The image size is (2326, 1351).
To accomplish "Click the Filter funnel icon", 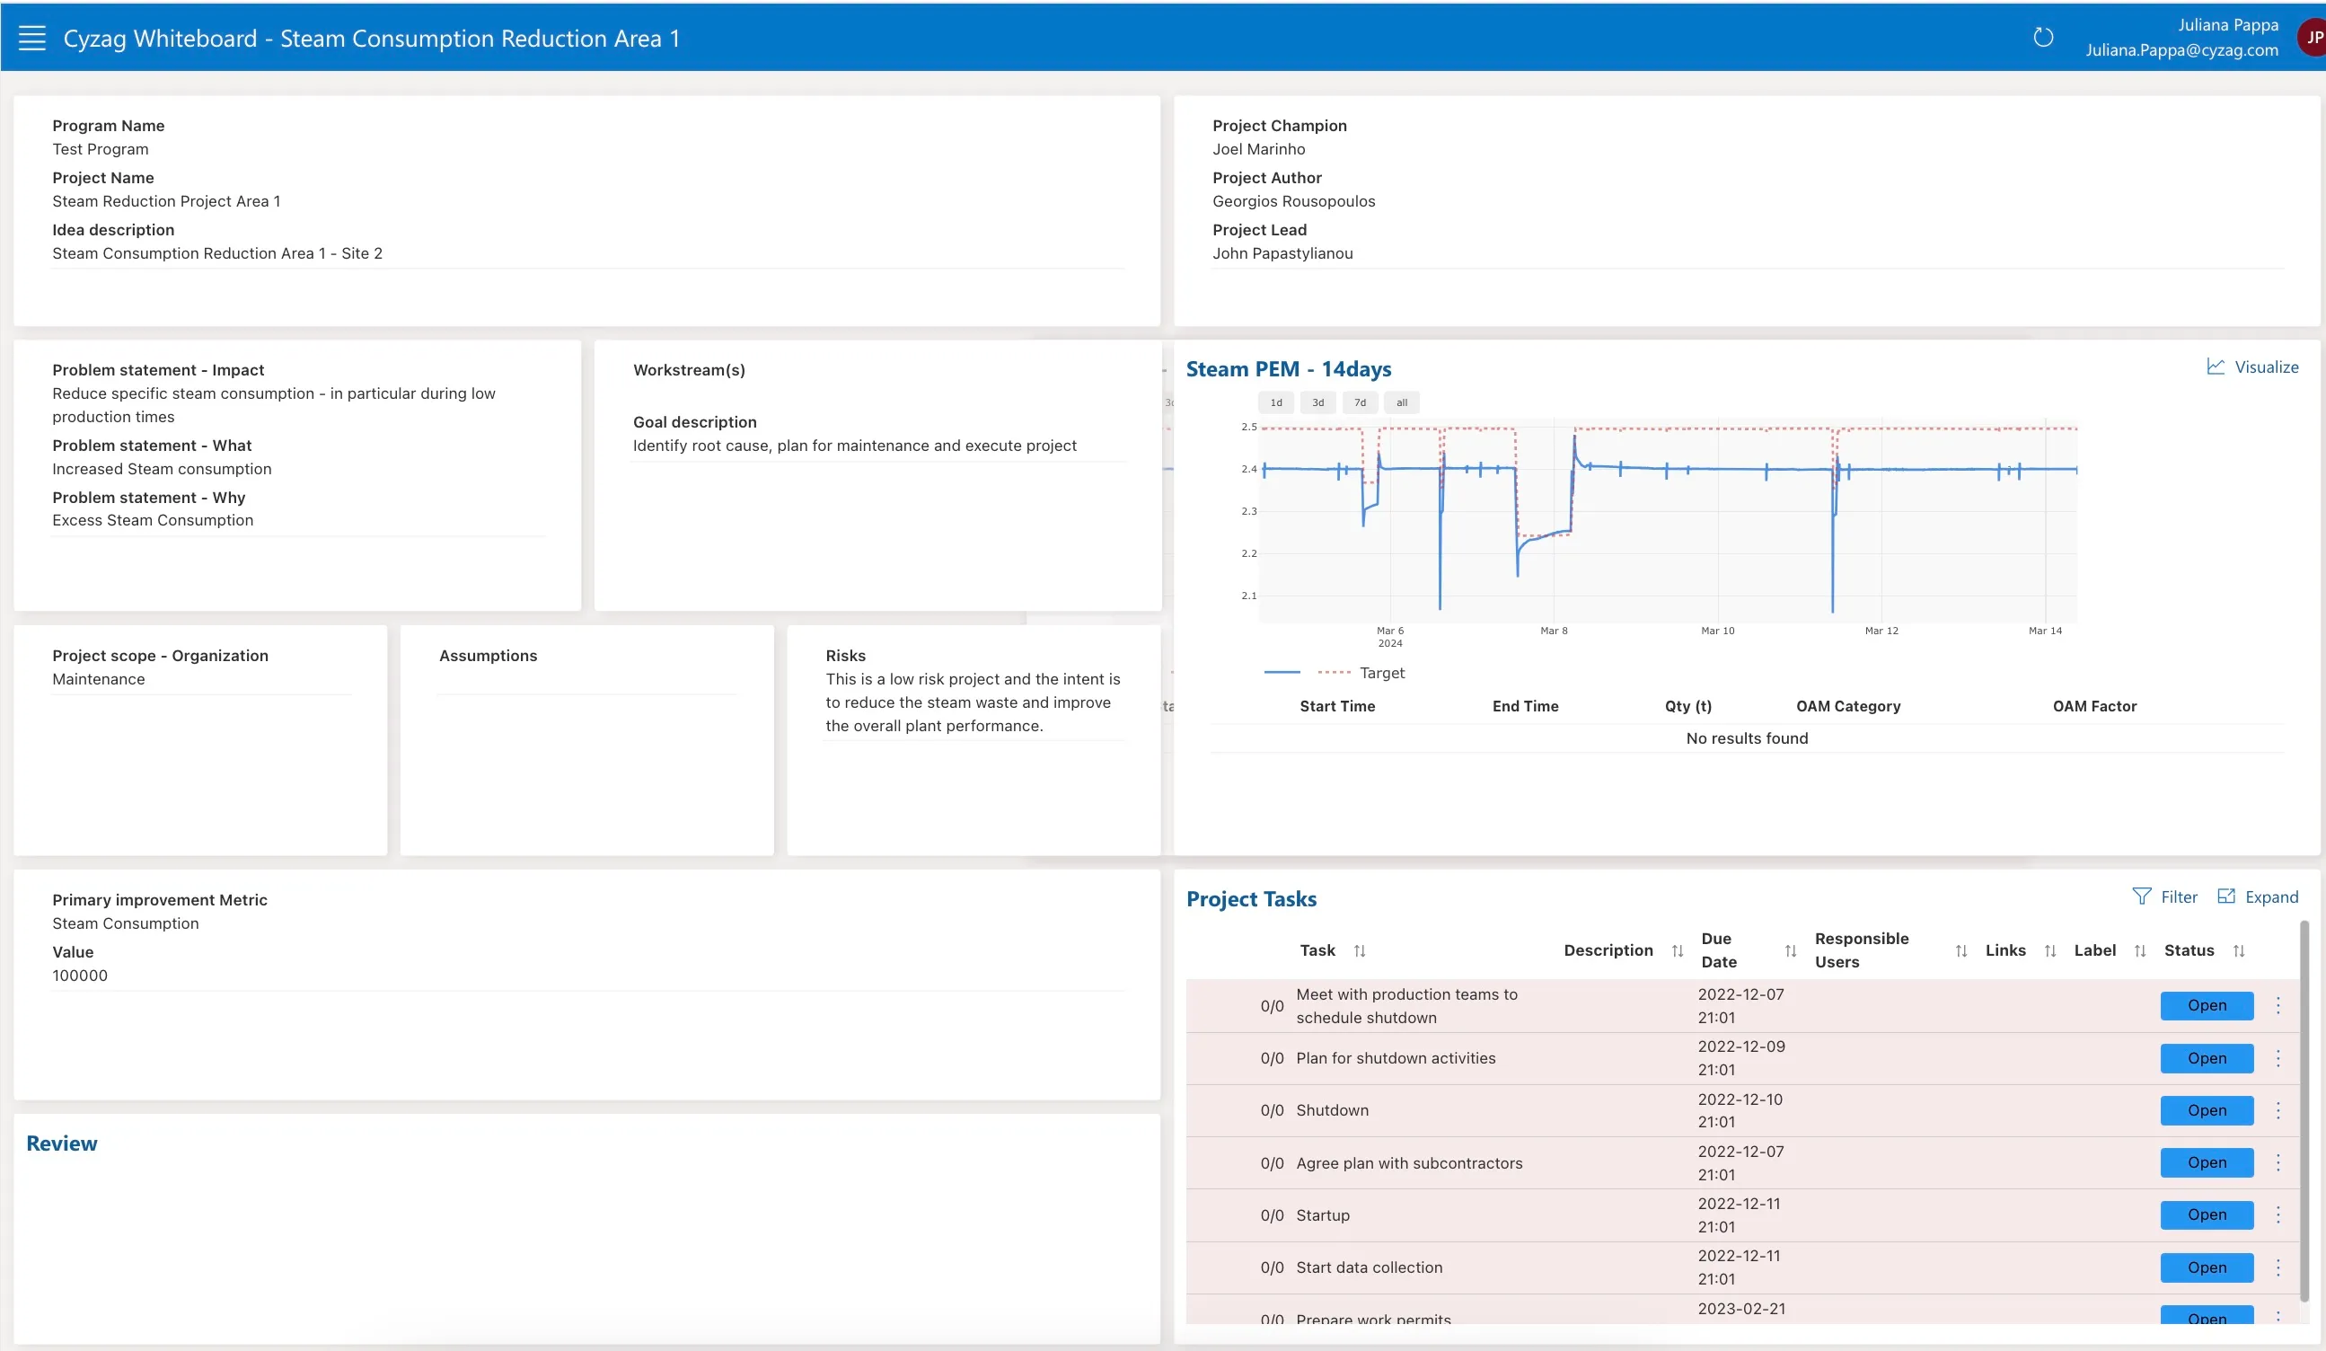I will pos(2141,896).
